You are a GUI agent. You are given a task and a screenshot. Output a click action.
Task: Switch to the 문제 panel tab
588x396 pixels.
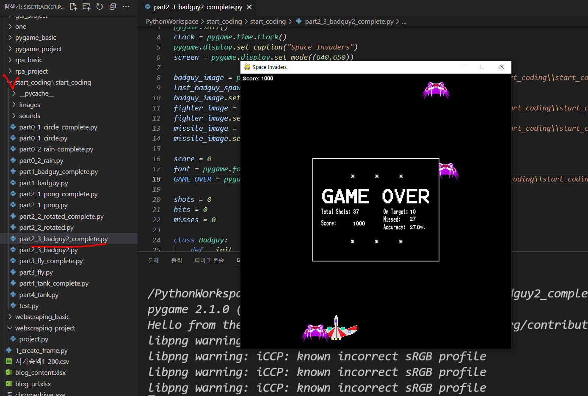click(x=153, y=261)
